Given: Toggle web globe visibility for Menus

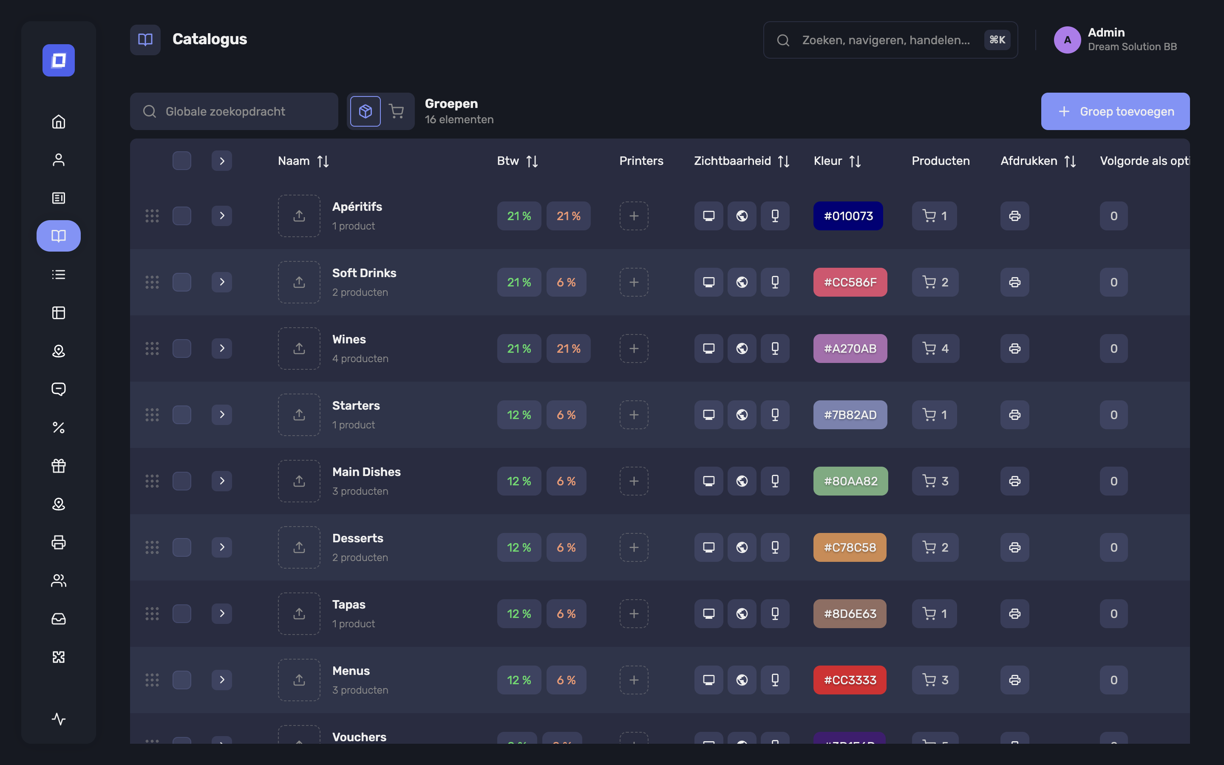Looking at the screenshot, I should pos(742,680).
